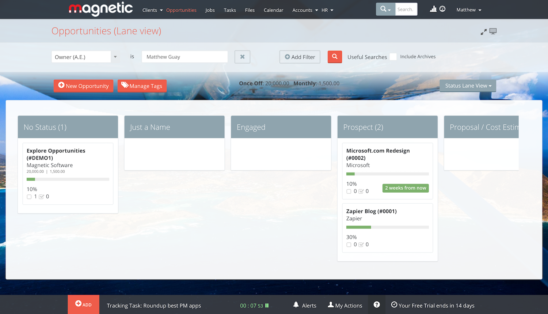Click the No Status (1) lane header
This screenshot has width=548, height=314.
68,127
